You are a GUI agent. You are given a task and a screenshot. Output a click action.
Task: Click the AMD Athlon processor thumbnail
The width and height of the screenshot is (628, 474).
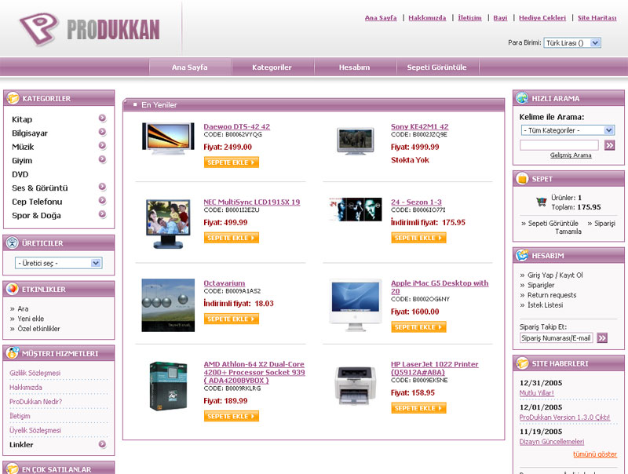pyautogui.click(x=168, y=386)
